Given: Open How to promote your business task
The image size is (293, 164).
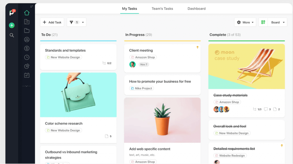Looking at the screenshot, I should tap(160, 81).
